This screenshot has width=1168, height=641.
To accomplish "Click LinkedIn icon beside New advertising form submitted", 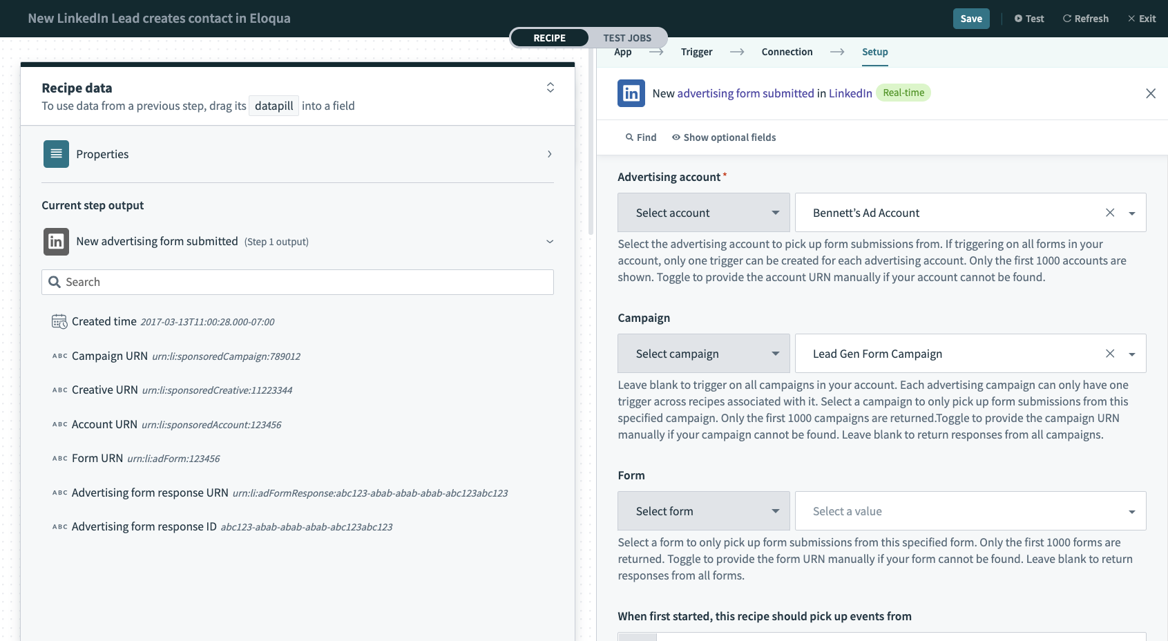I will point(56,242).
